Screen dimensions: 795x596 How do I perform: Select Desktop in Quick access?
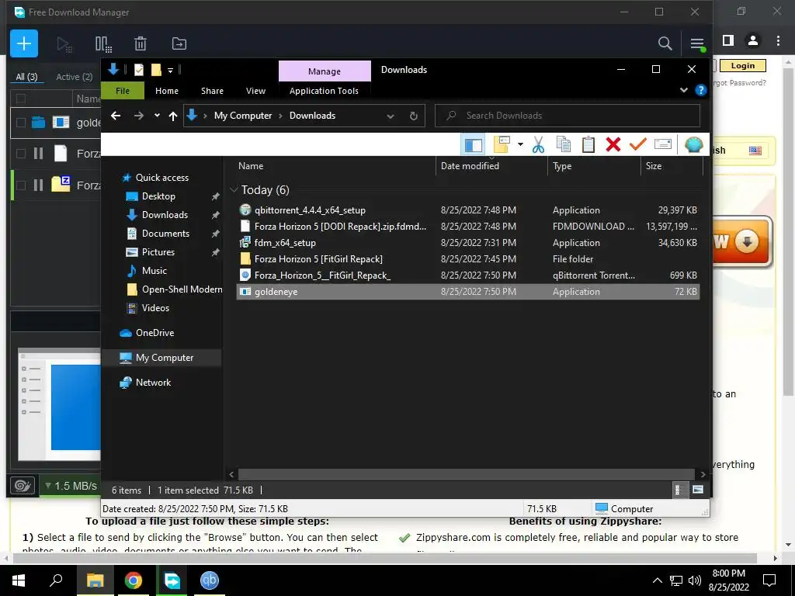pos(158,196)
